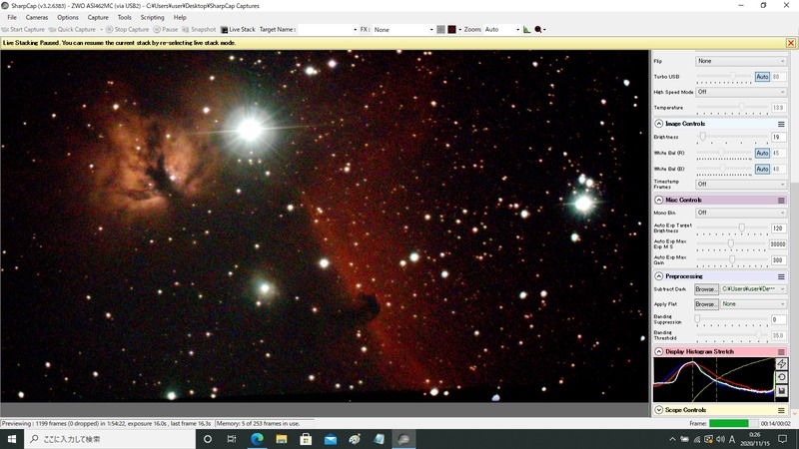Open Image Controls panel menu icon
Image resolution: width=799 pixels, height=449 pixels.
pyautogui.click(x=781, y=124)
